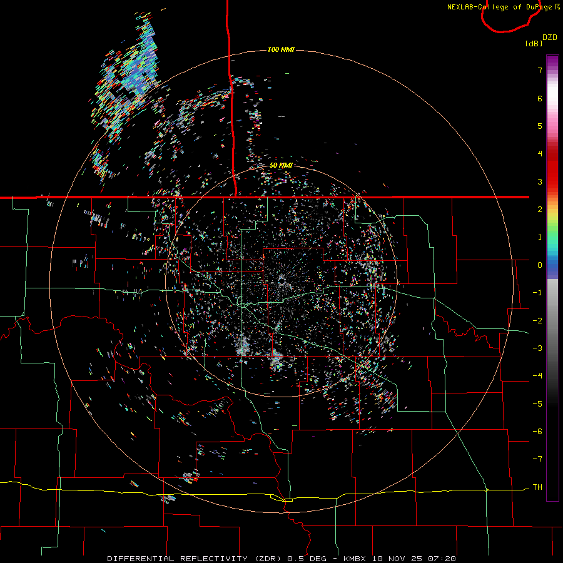
Task: Click the -1 value on color scale
Action: tap(537, 293)
